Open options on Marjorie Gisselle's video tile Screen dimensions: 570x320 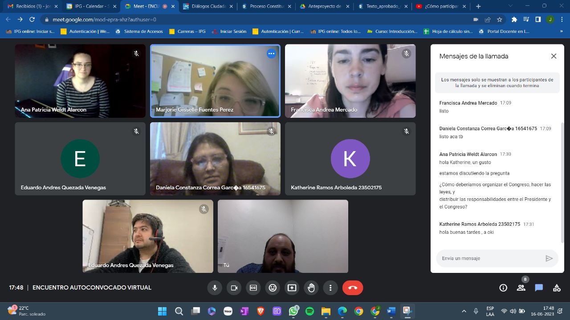pos(271,54)
